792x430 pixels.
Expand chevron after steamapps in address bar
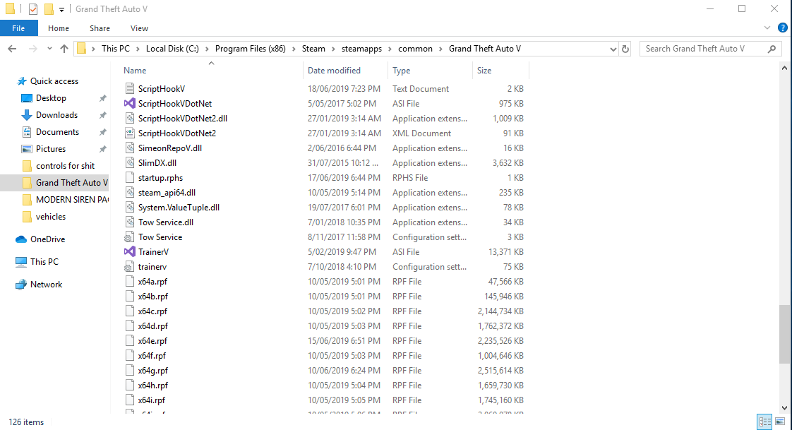click(390, 49)
